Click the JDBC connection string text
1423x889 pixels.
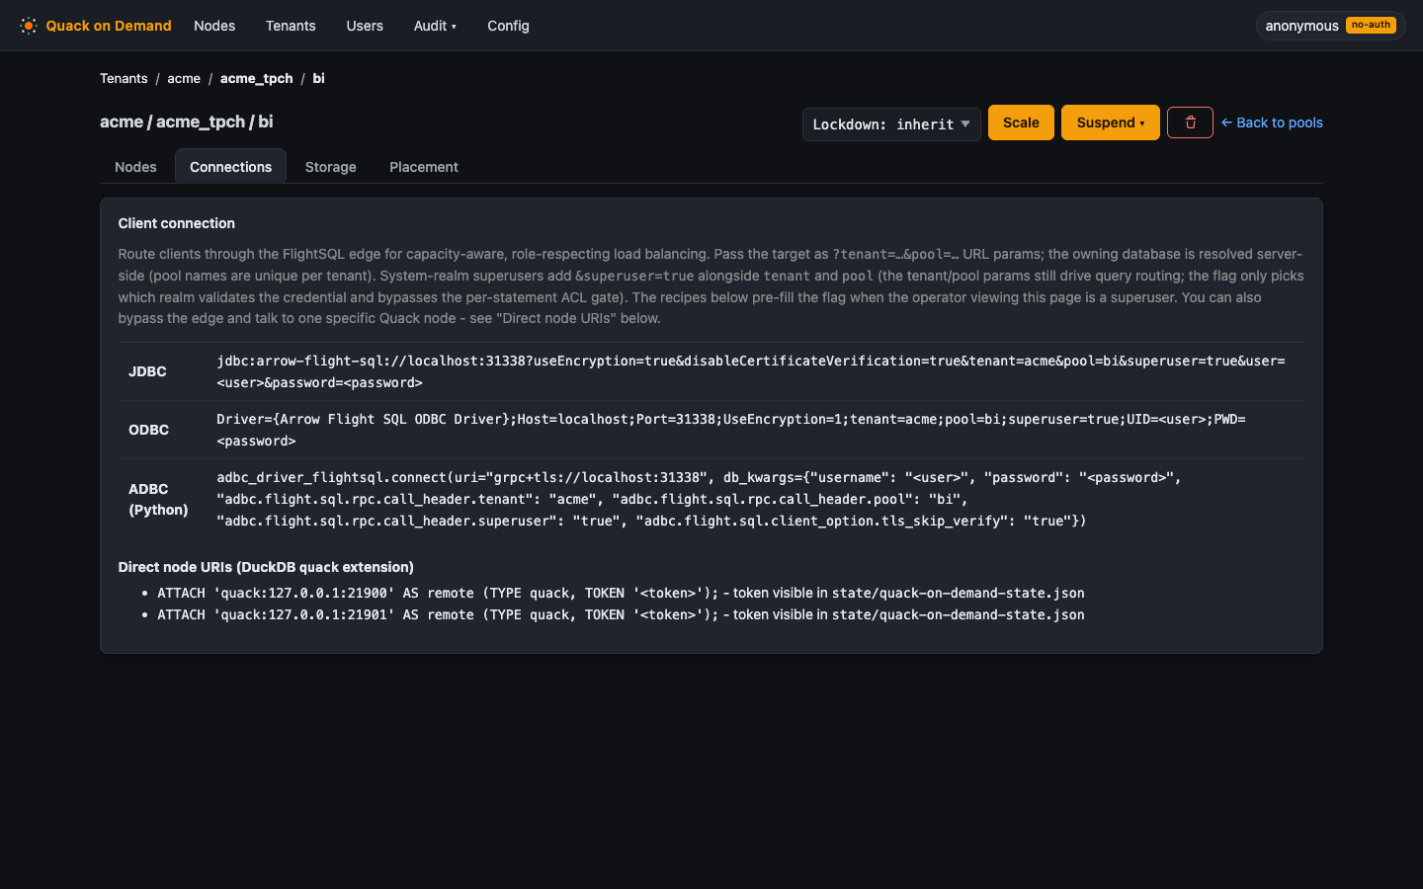click(751, 371)
